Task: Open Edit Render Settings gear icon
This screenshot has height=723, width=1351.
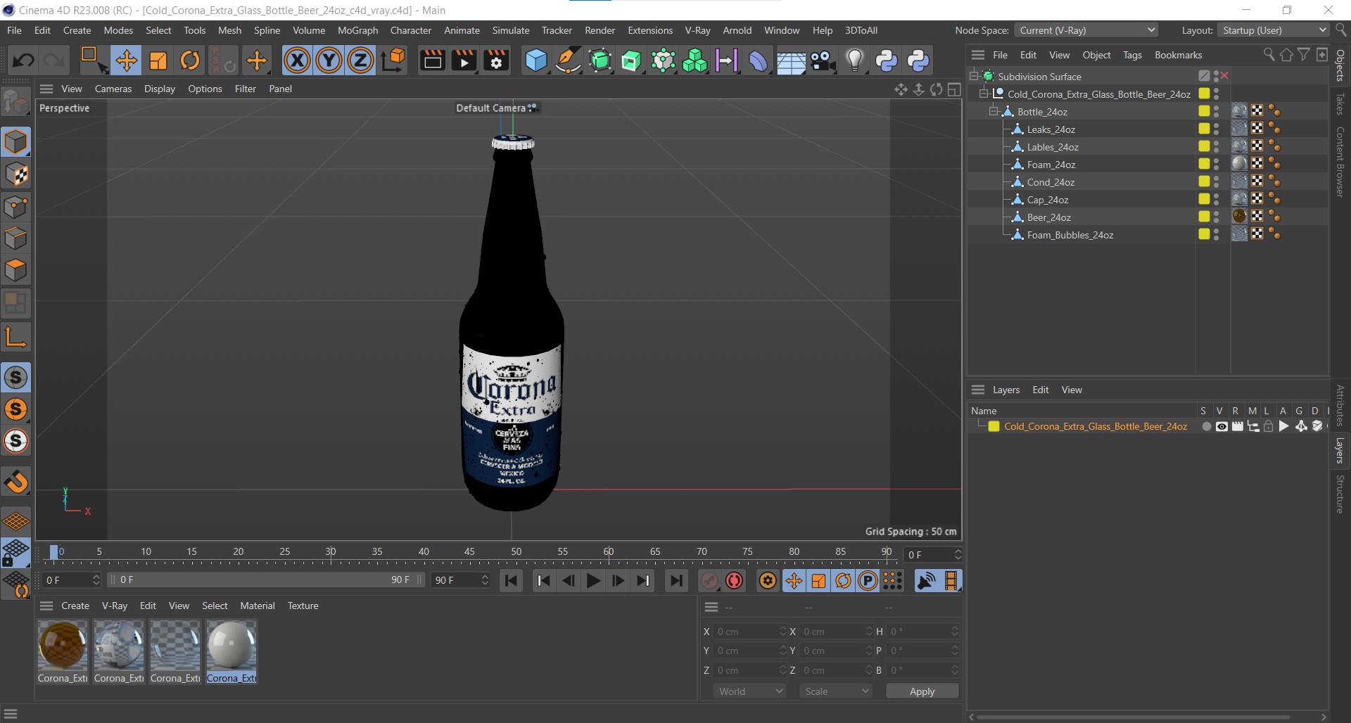Action: pos(496,60)
